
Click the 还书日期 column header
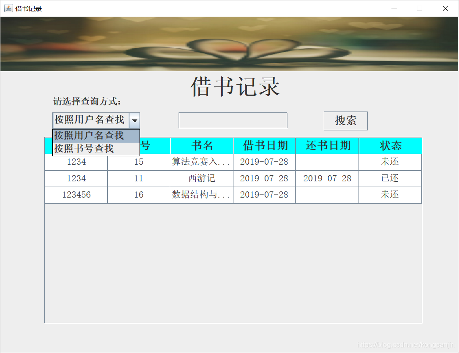[328, 146]
